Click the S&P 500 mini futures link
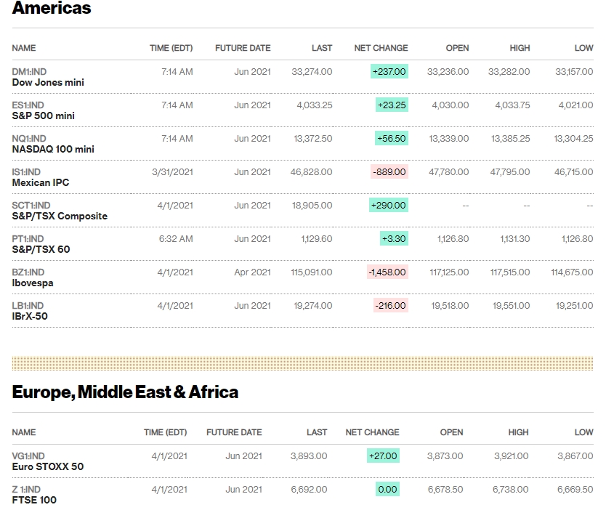This screenshot has height=510, width=614. (44, 116)
